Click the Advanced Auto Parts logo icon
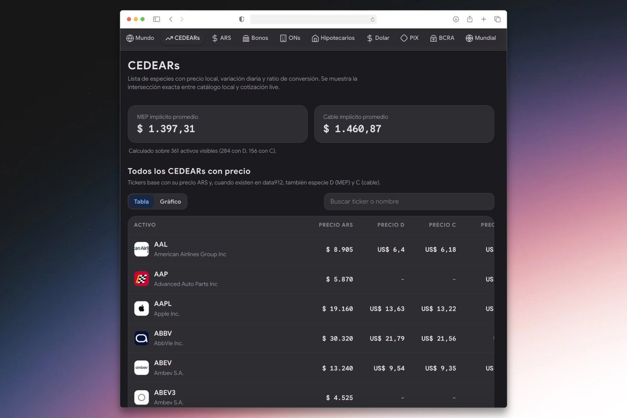Viewport: 627px width, 418px height. [x=142, y=279]
